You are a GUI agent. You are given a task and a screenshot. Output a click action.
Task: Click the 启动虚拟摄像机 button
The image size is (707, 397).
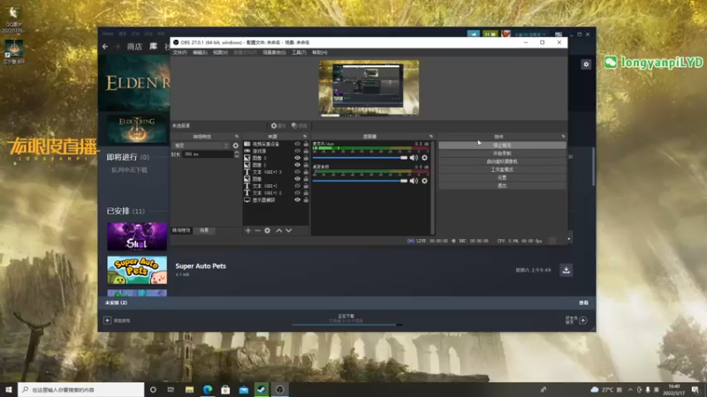tap(502, 161)
